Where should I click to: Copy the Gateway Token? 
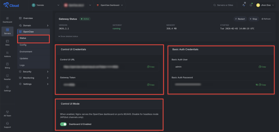pyautogui.click(x=150, y=85)
